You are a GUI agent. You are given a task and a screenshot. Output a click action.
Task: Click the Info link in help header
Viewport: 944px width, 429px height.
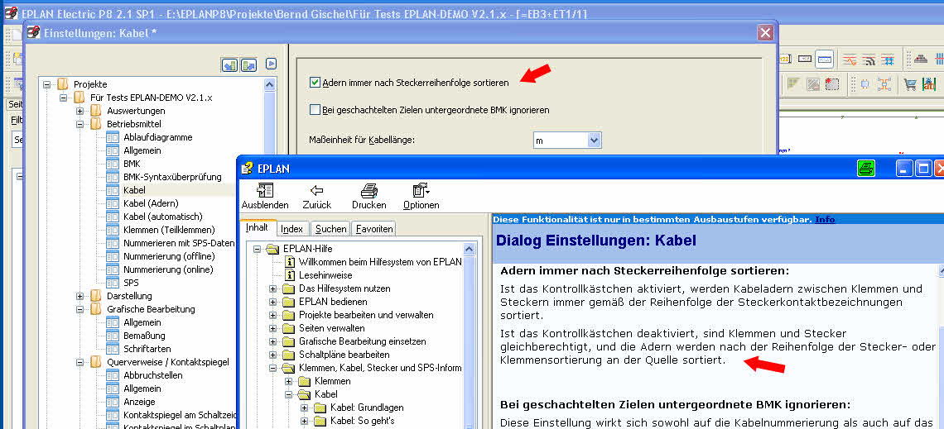pos(825,219)
